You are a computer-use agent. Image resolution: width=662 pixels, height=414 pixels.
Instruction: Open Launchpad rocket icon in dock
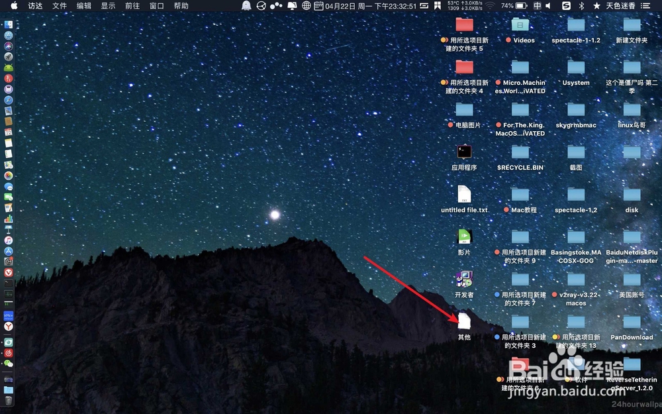pyautogui.click(x=9, y=56)
